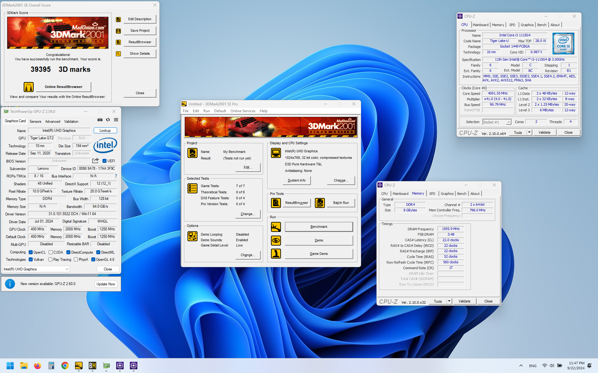Click the 39395 3D marks score text
The image size is (598, 373).
pos(60,70)
